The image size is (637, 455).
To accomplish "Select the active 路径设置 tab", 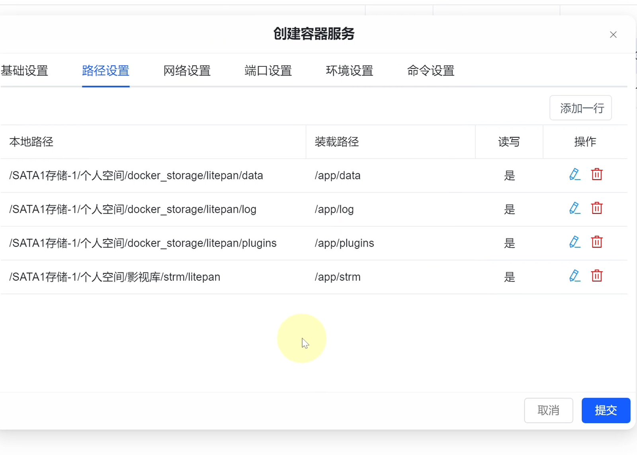I will [x=106, y=71].
